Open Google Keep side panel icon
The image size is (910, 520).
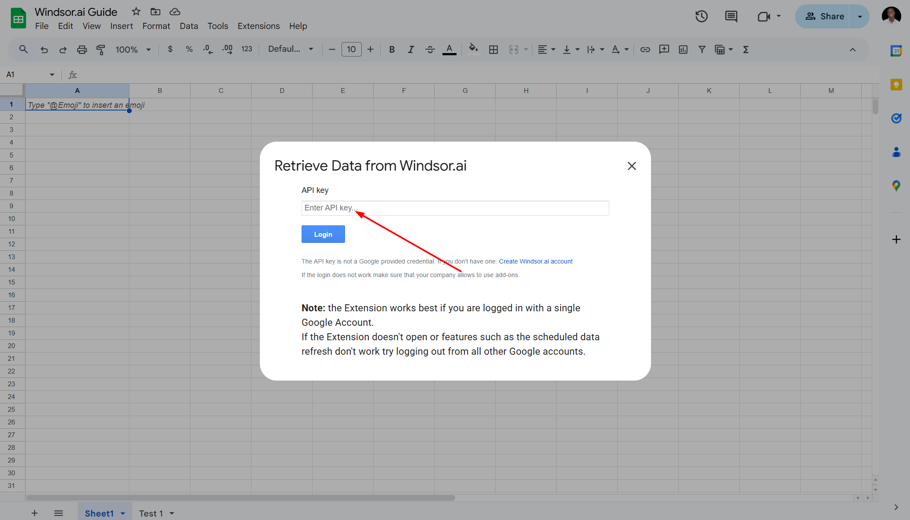[896, 85]
